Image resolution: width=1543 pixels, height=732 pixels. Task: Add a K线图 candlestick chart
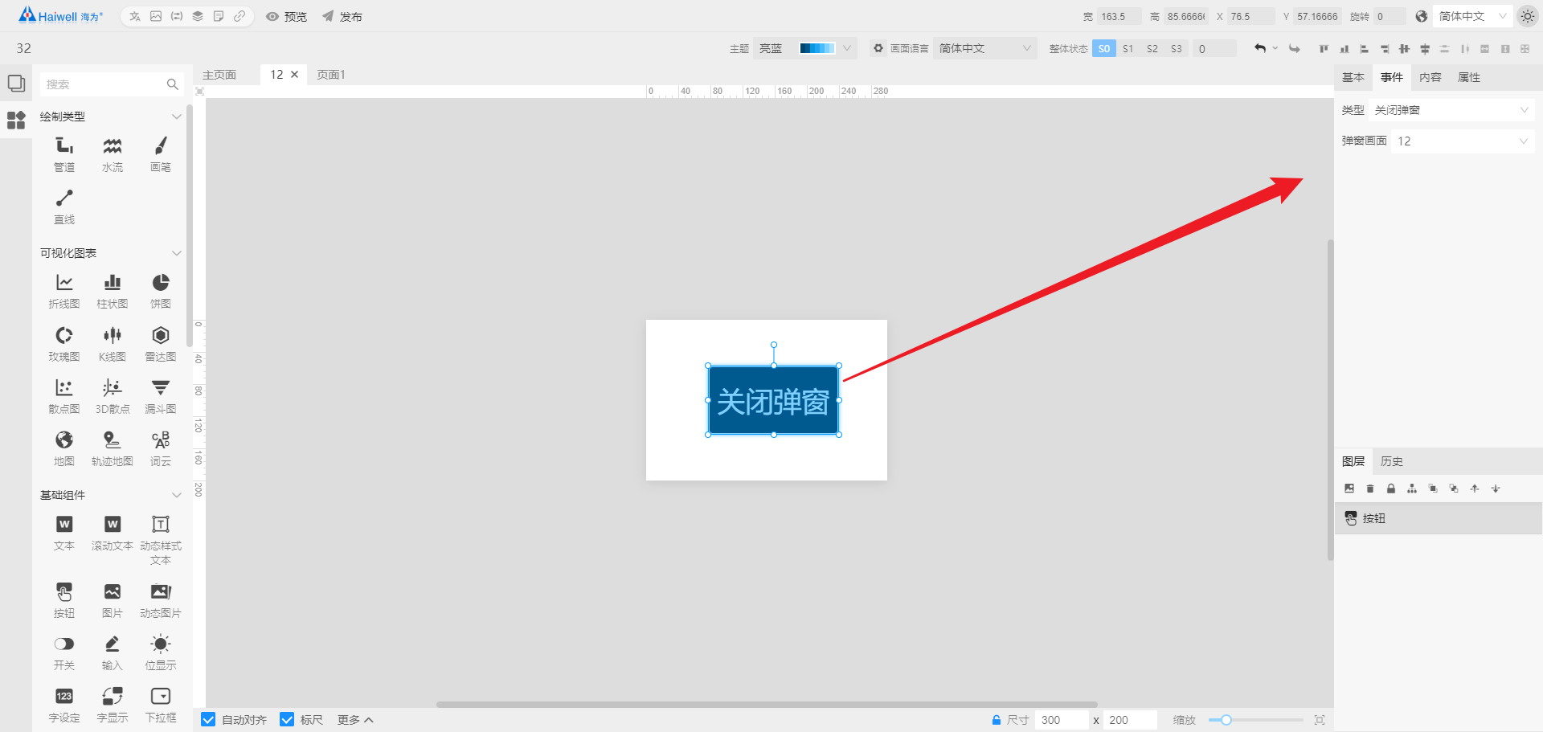[113, 344]
